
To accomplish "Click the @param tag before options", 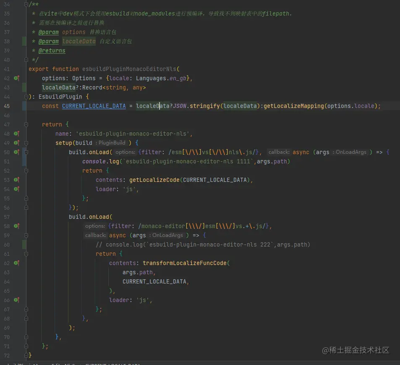I will [x=48, y=32].
